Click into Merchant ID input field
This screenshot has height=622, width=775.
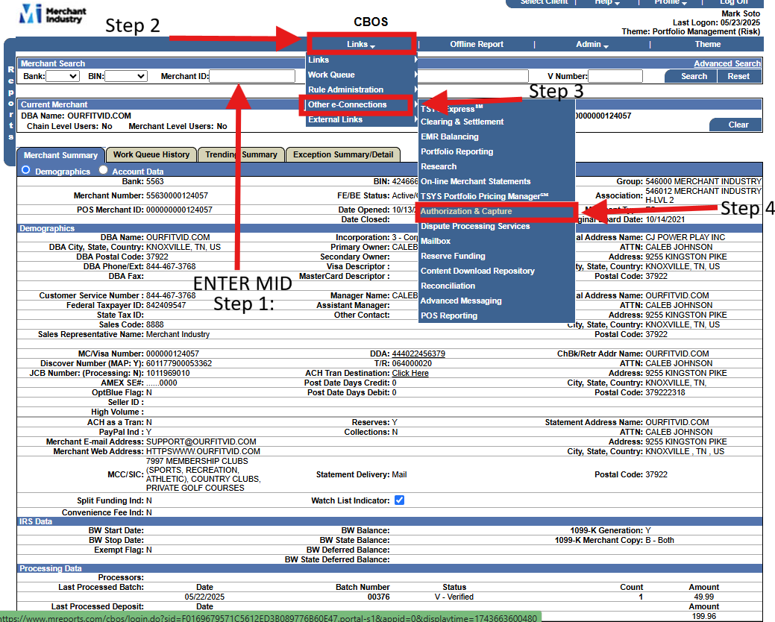252,76
